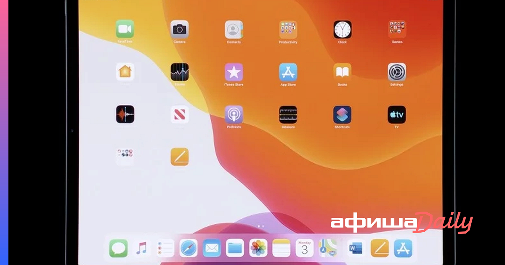This screenshot has height=265, width=505.
Task: Open the Contacts app
Action: [234, 29]
